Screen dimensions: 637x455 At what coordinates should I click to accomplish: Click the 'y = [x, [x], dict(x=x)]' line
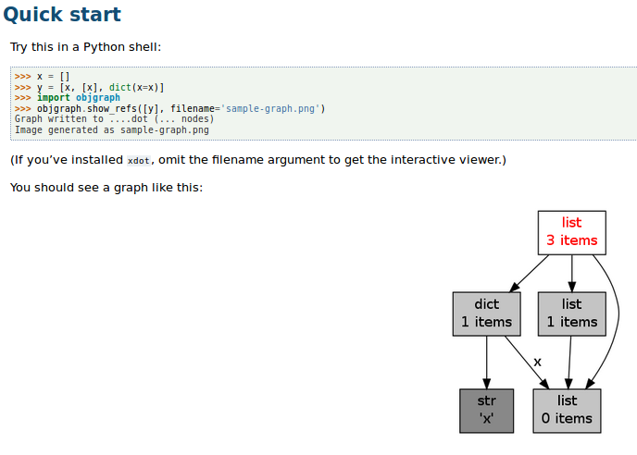(100, 87)
